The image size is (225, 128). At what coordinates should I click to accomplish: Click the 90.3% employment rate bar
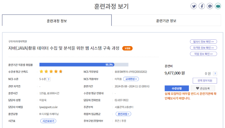tap(84, 65)
